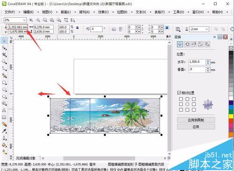Open the 效果(C) menu
The image size is (234, 171).
pyautogui.click(x=103, y=12)
